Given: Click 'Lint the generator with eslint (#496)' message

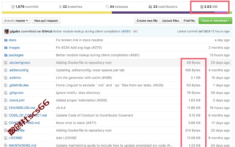Looking at the screenshot, I should [84, 78].
